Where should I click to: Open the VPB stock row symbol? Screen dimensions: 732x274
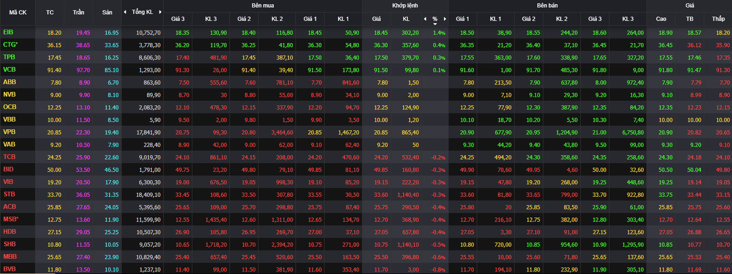9,131
